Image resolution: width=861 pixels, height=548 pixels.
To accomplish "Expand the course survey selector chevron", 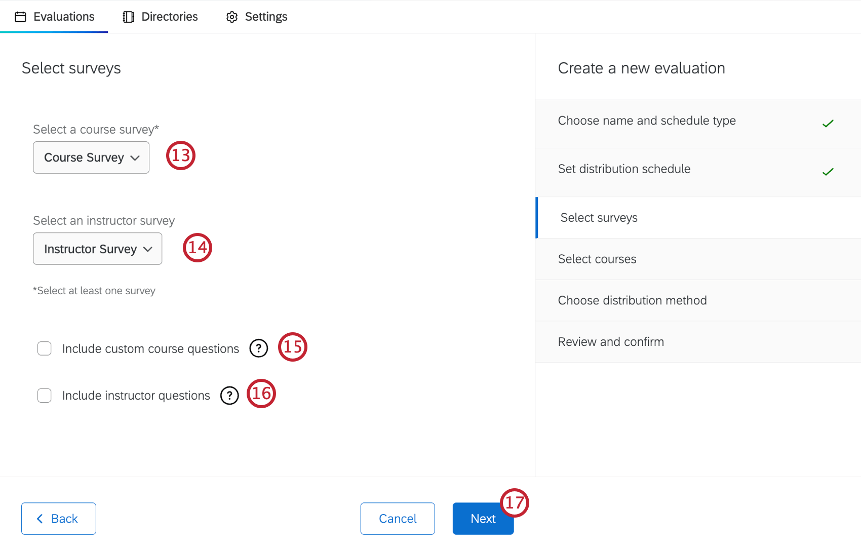I will pos(135,158).
